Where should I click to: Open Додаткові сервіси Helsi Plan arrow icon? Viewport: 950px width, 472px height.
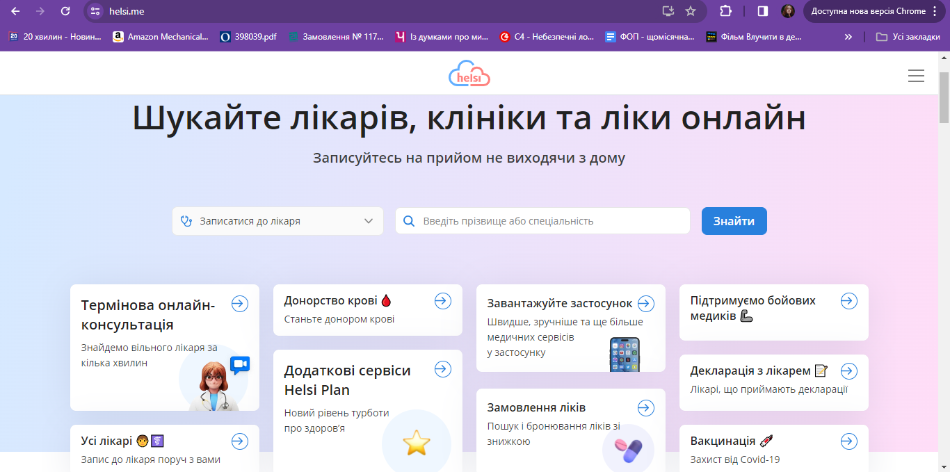point(443,369)
